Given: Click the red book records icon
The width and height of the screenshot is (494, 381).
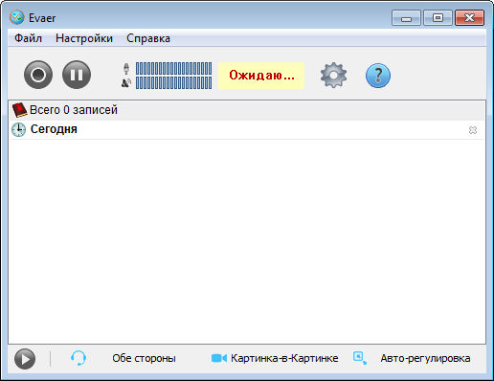Looking at the screenshot, I should click(x=19, y=110).
